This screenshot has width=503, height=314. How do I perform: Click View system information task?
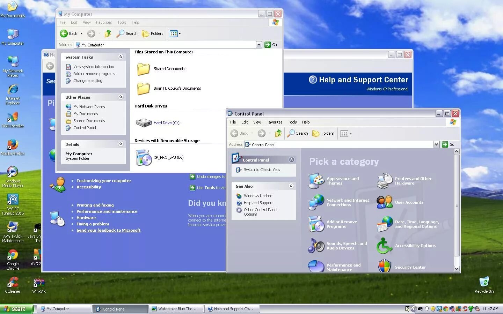click(x=94, y=67)
